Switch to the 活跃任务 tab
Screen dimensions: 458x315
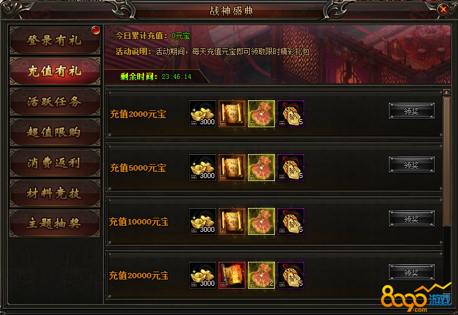(x=55, y=102)
